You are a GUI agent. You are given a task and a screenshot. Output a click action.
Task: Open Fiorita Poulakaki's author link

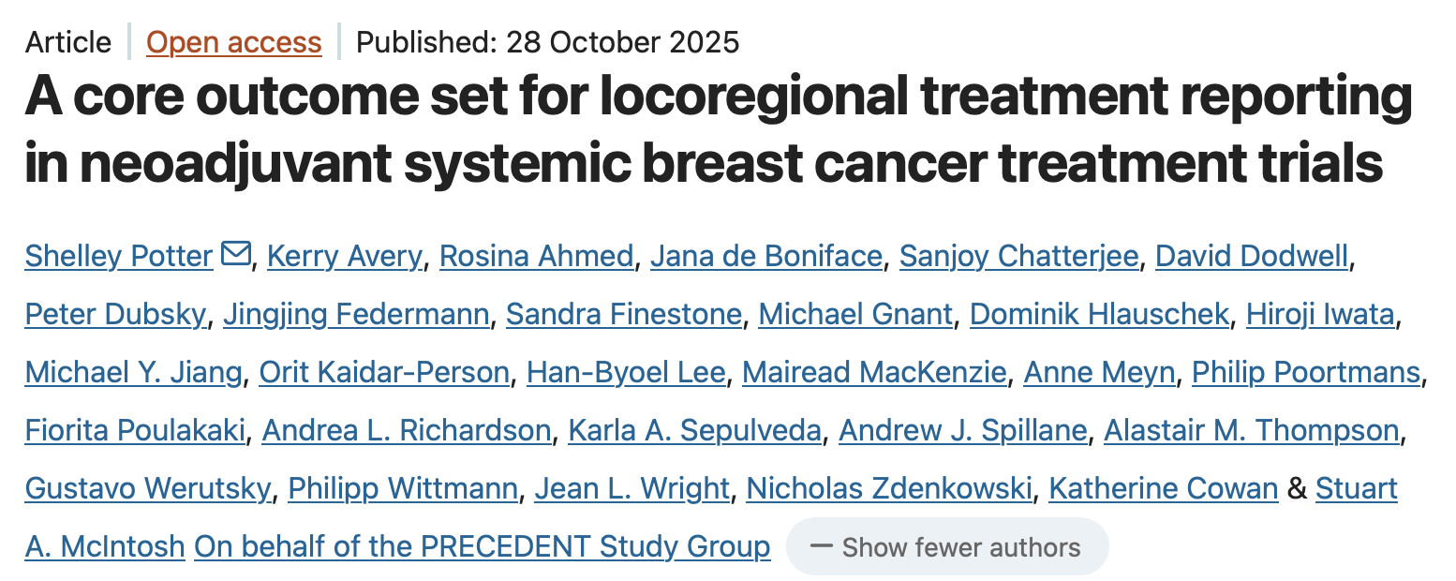[x=135, y=430]
